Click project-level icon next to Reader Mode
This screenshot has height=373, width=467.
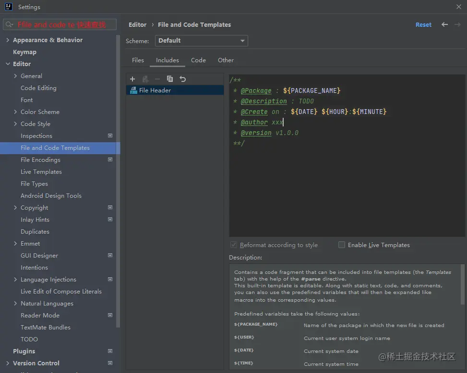coord(110,315)
